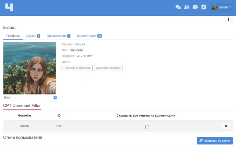Open the friends people icon in header

pyautogui.click(x=187, y=7)
